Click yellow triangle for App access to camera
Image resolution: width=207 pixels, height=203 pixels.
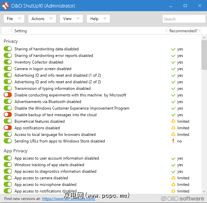coord(173,178)
